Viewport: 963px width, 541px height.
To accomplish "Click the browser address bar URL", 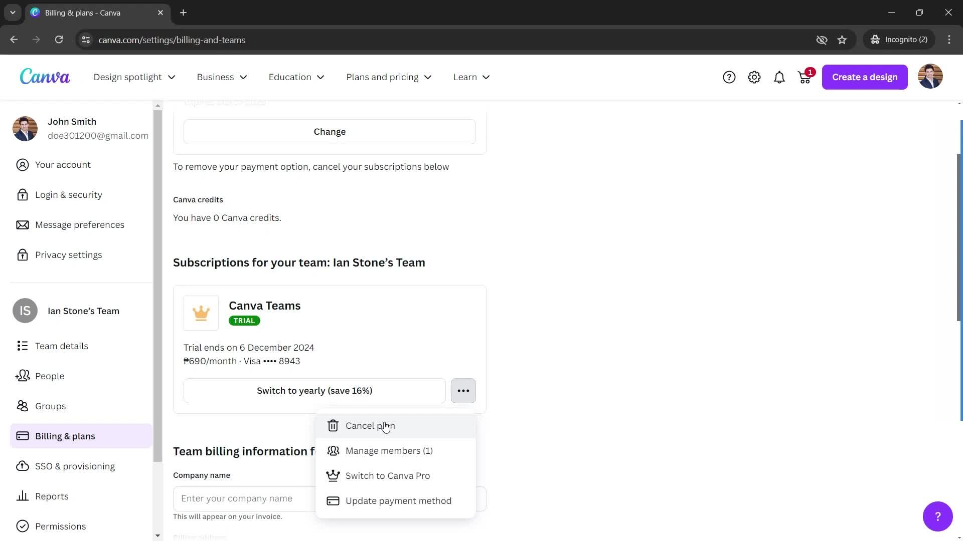I will pos(172,40).
